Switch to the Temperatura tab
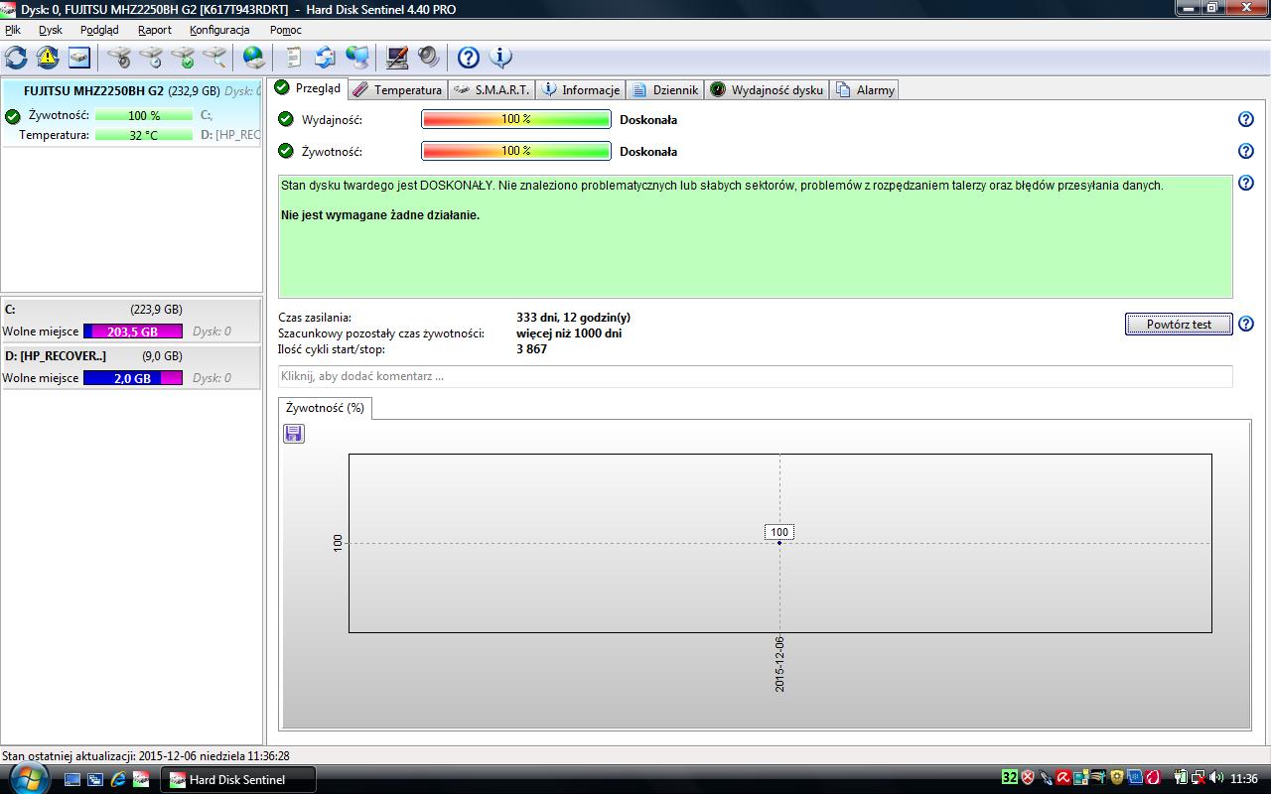This screenshot has width=1271, height=794. click(397, 89)
